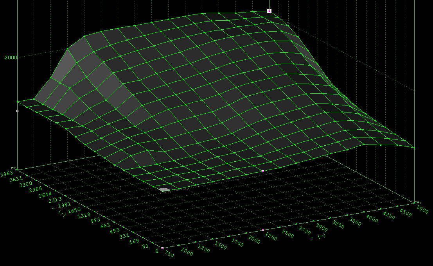Click the pink marker on the floor axis edge

point(263,230)
